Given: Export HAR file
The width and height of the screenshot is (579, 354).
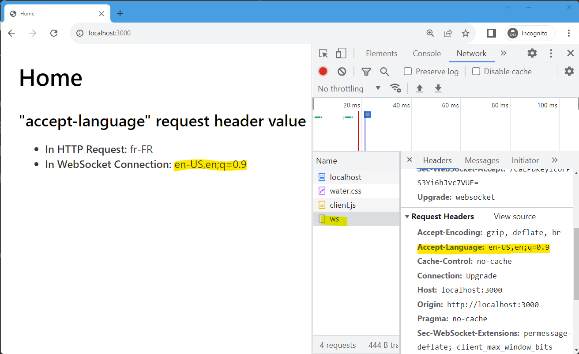Looking at the screenshot, I should (x=438, y=88).
